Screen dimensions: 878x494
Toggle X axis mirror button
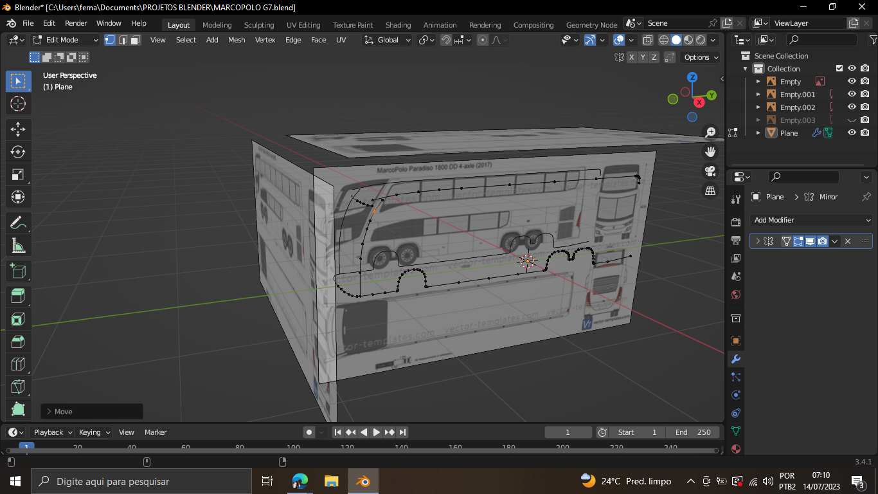pyautogui.click(x=632, y=57)
